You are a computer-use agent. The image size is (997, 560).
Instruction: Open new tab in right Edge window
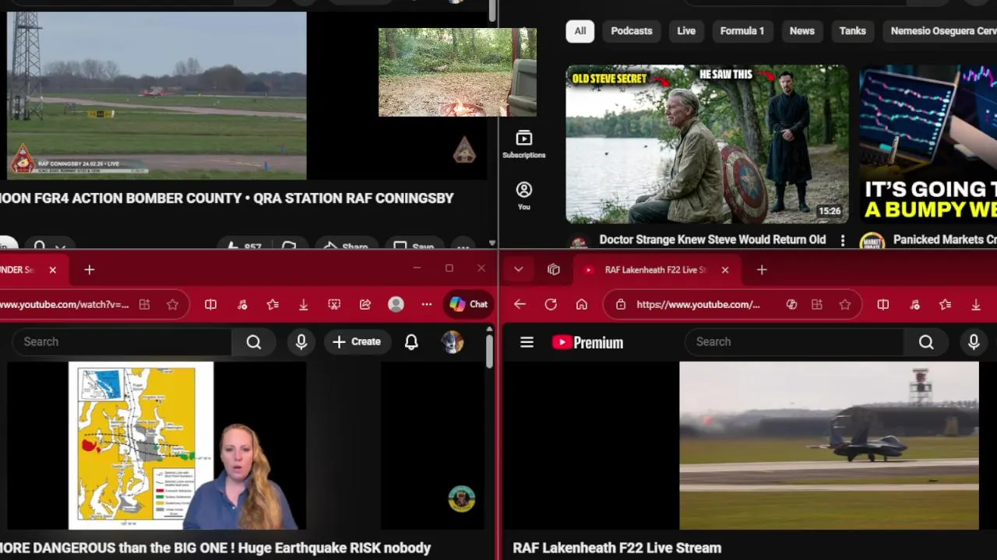[x=762, y=270]
